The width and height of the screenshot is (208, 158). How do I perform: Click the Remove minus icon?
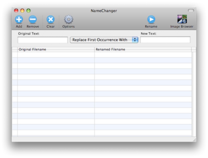tap(33, 19)
